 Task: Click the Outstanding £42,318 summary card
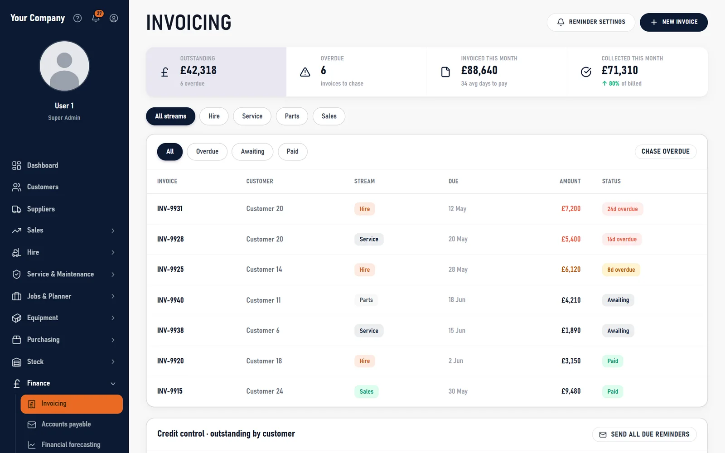[x=216, y=72]
